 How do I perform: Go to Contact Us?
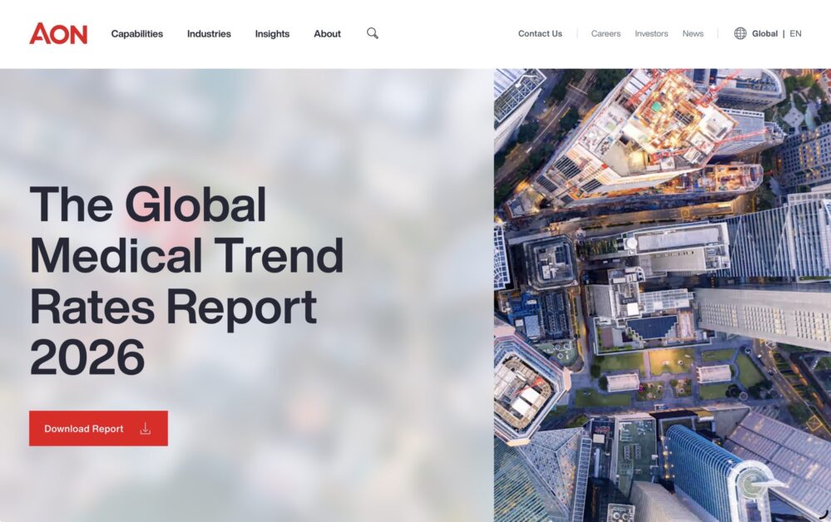[x=540, y=34]
